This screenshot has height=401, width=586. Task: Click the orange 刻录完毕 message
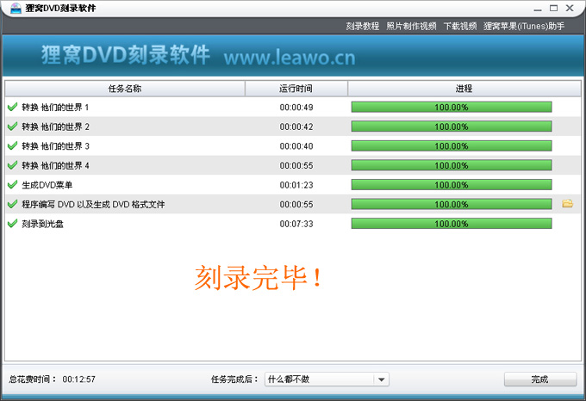pyautogui.click(x=258, y=278)
